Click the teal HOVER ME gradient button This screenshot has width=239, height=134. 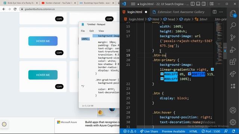pyautogui.click(x=43, y=75)
